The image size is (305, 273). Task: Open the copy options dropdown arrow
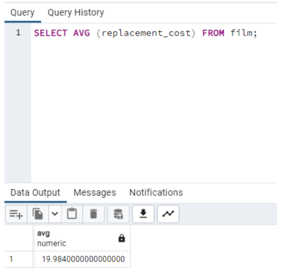click(x=55, y=214)
